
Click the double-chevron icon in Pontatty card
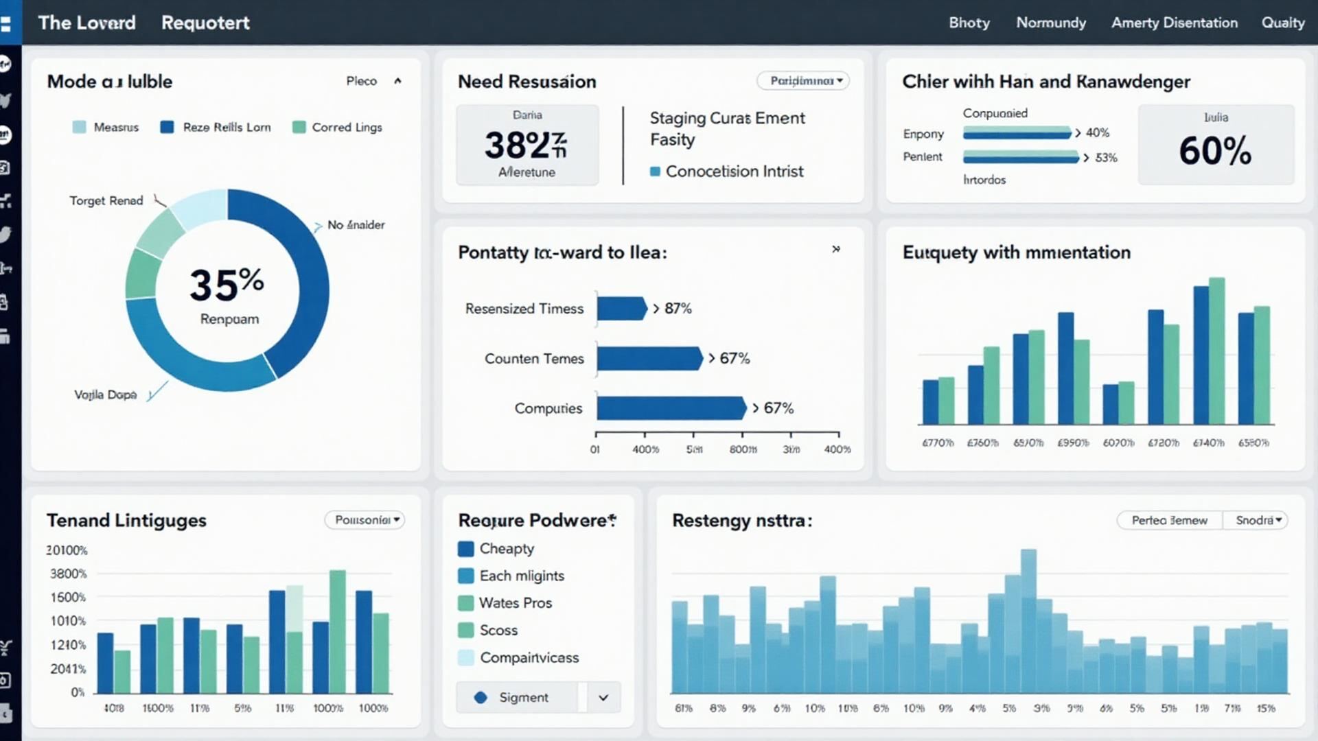click(835, 249)
